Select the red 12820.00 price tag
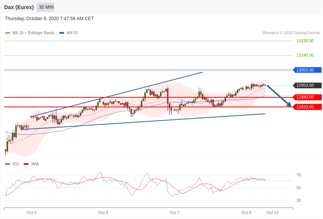Image resolution: width=323 pixels, height=219 pixels. coord(307,107)
